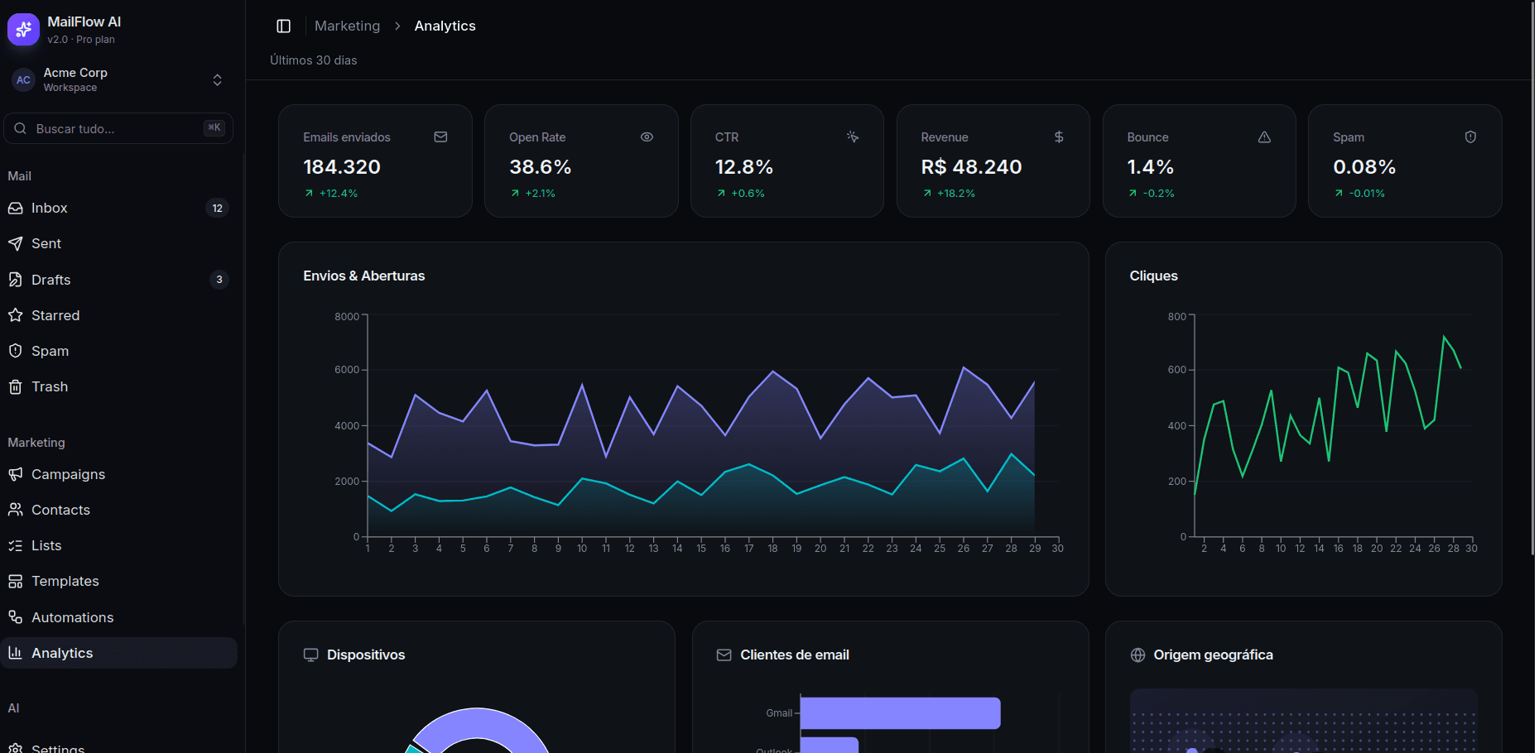Click the Campaigns megaphone icon
Image resolution: width=1539 pixels, height=753 pixels.
[15, 475]
